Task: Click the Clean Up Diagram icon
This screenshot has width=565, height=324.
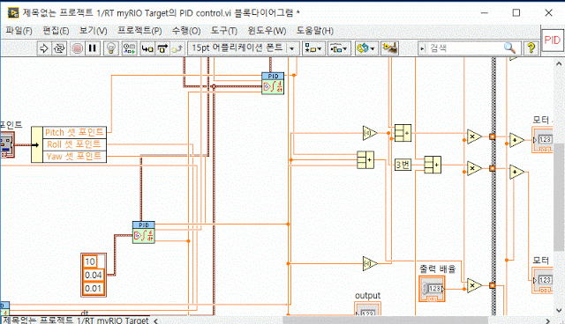Action: (x=390, y=48)
